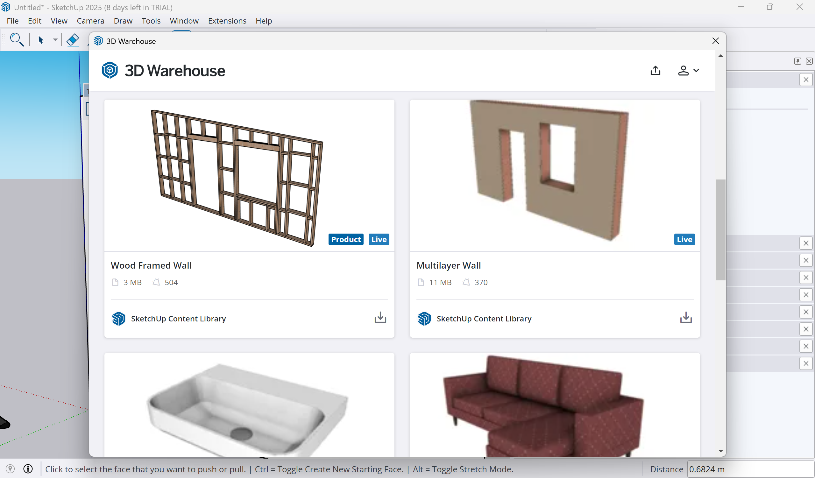Open the upload model icon
Image resolution: width=815 pixels, height=478 pixels.
(655, 70)
